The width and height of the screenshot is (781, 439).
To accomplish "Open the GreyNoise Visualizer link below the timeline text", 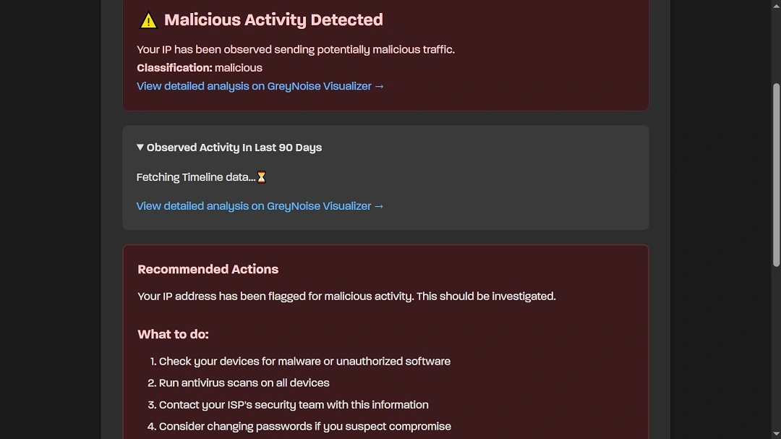I will [x=260, y=205].
